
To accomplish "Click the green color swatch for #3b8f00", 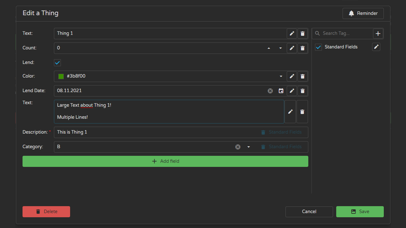I will tap(61, 76).
